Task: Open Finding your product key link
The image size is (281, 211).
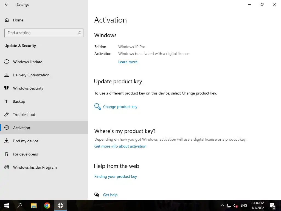Action: tap(116, 176)
